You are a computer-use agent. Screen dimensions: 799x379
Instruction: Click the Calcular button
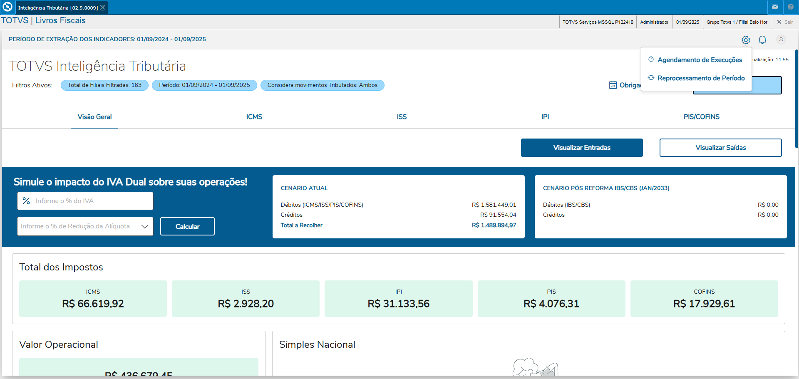[187, 226]
